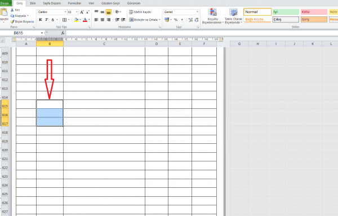Click Metni Kaydır wrap text
The image size is (338, 216).
click(x=140, y=12)
